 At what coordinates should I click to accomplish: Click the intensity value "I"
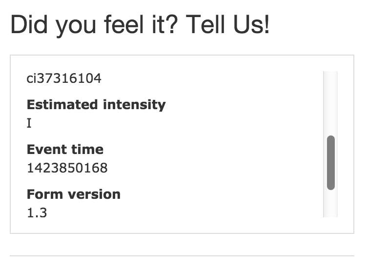[29, 123]
